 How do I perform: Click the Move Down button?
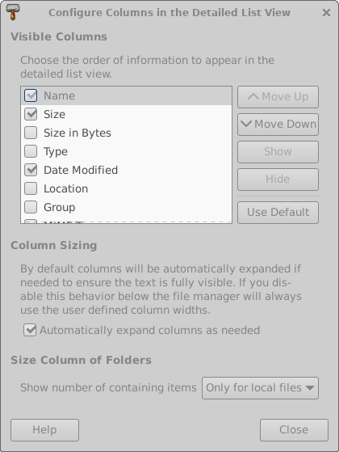(x=278, y=125)
